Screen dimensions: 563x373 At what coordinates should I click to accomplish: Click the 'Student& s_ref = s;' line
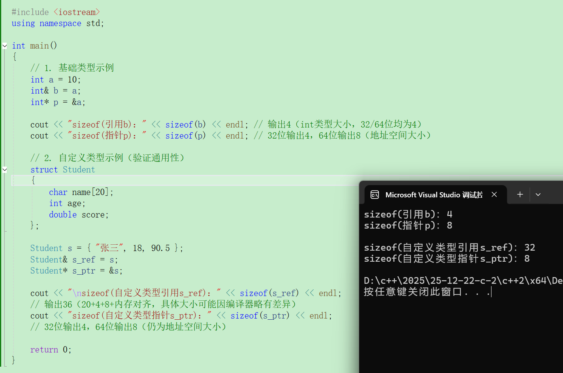point(74,260)
